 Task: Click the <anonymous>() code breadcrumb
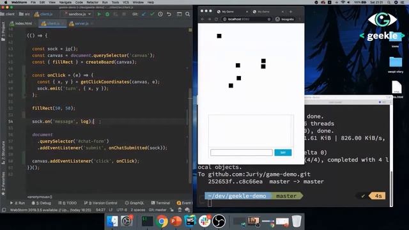(40, 197)
